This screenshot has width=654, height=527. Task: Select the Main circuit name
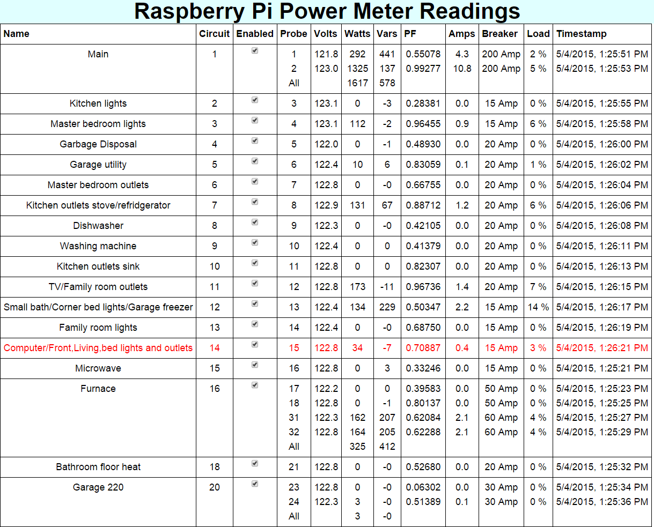coord(98,54)
